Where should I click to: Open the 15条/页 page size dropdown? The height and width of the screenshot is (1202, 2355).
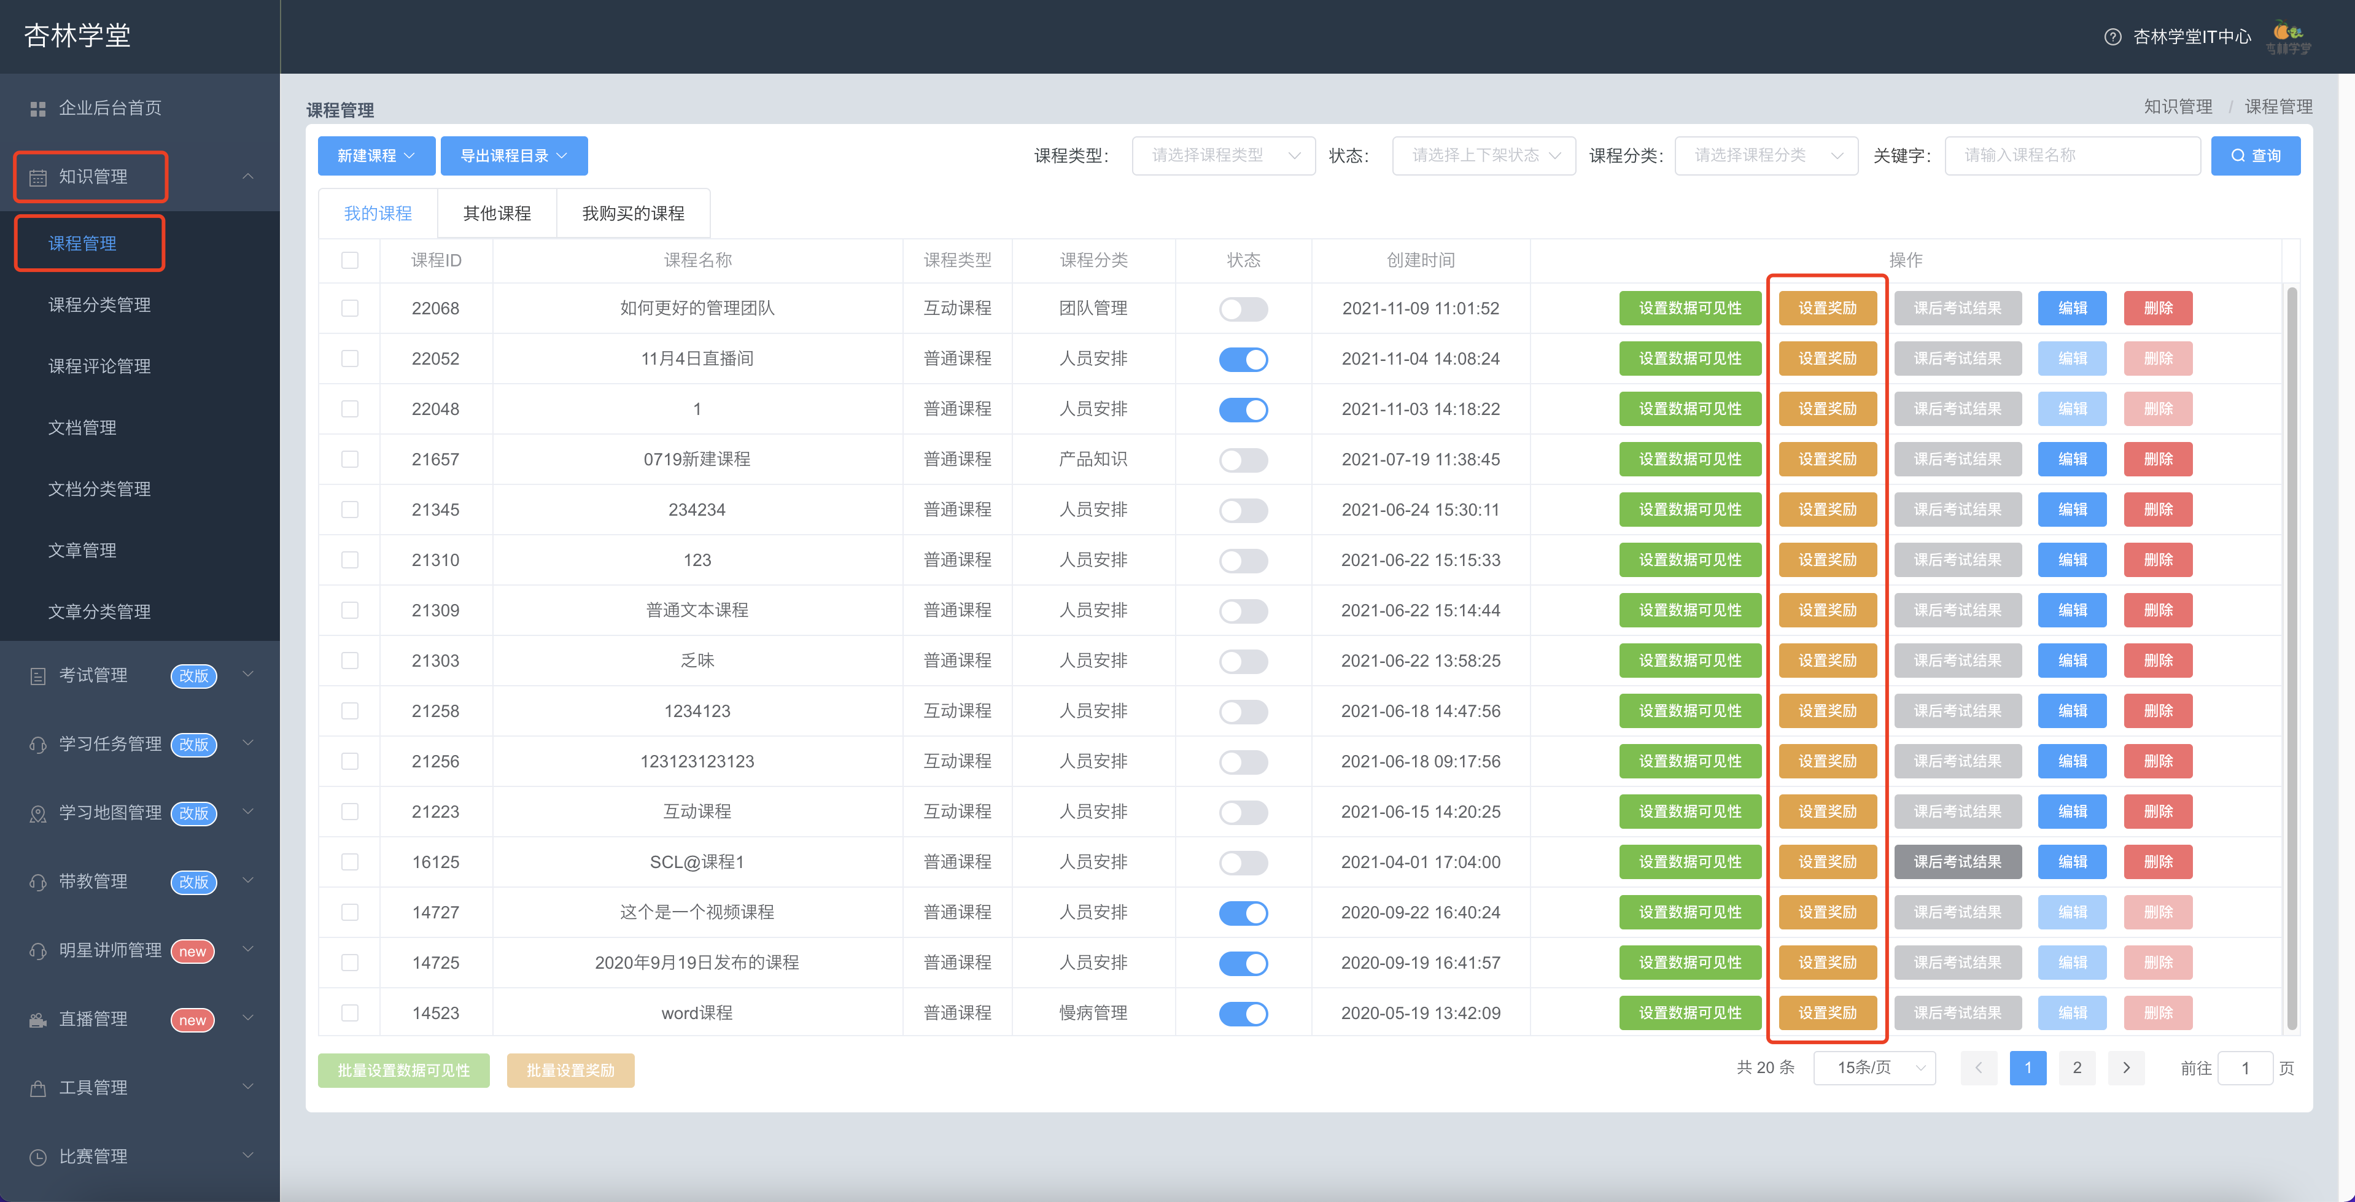1874,1068
